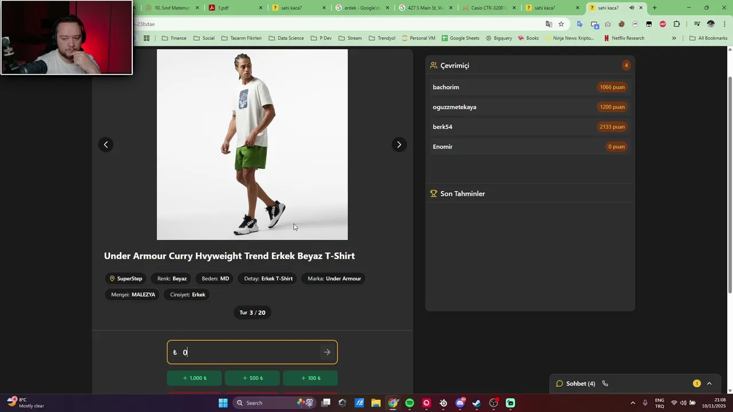
Task: Open the Google Sheets bookmark
Action: click(460, 38)
